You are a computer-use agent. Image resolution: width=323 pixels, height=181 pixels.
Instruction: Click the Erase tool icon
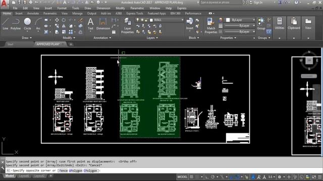tap(81, 20)
